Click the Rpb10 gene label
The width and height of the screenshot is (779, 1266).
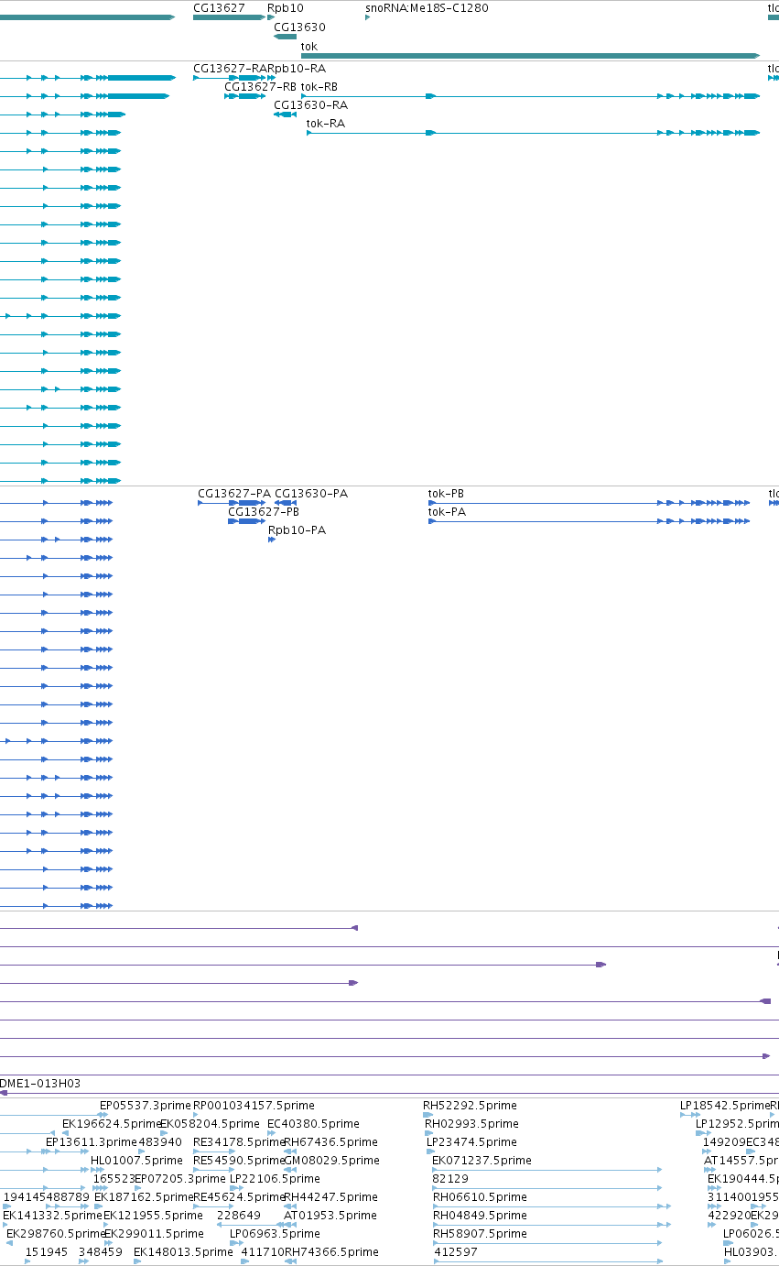285,7
